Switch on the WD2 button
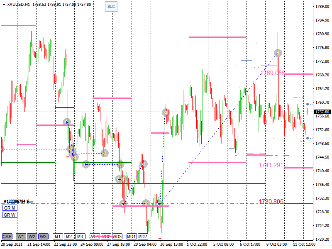The height and width of the screenshot is (249, 332). [x=106, y=236]
